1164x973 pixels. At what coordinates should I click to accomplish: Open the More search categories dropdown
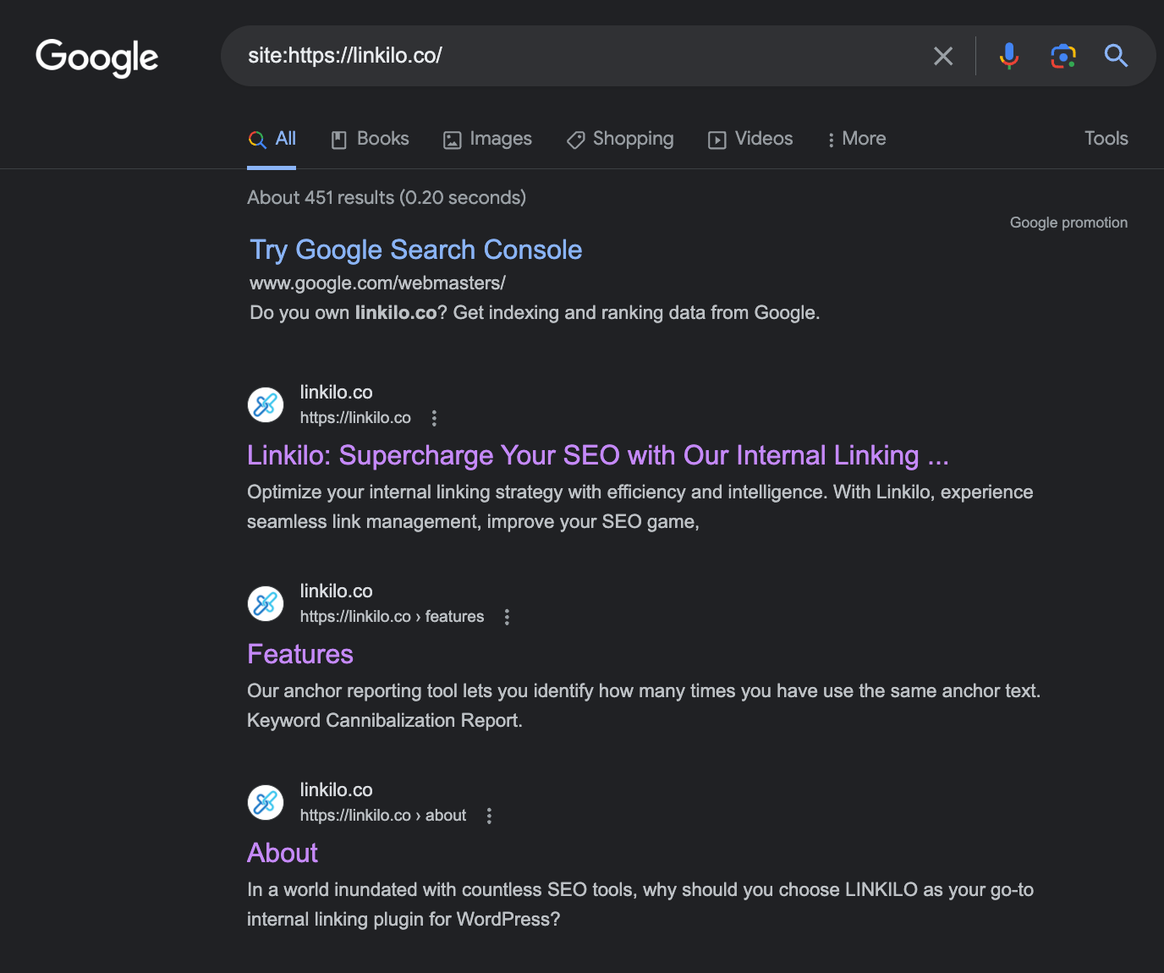click(x=855, y=139)
